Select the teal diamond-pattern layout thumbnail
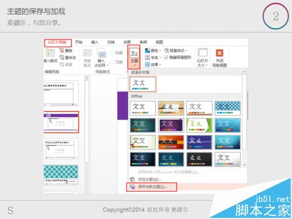The width and height of the screenshot is (292, 219). [61, 175]
